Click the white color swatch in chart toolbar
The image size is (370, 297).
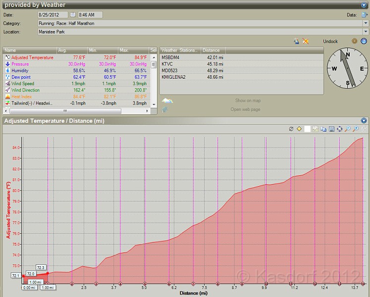(x=308, y=129)
